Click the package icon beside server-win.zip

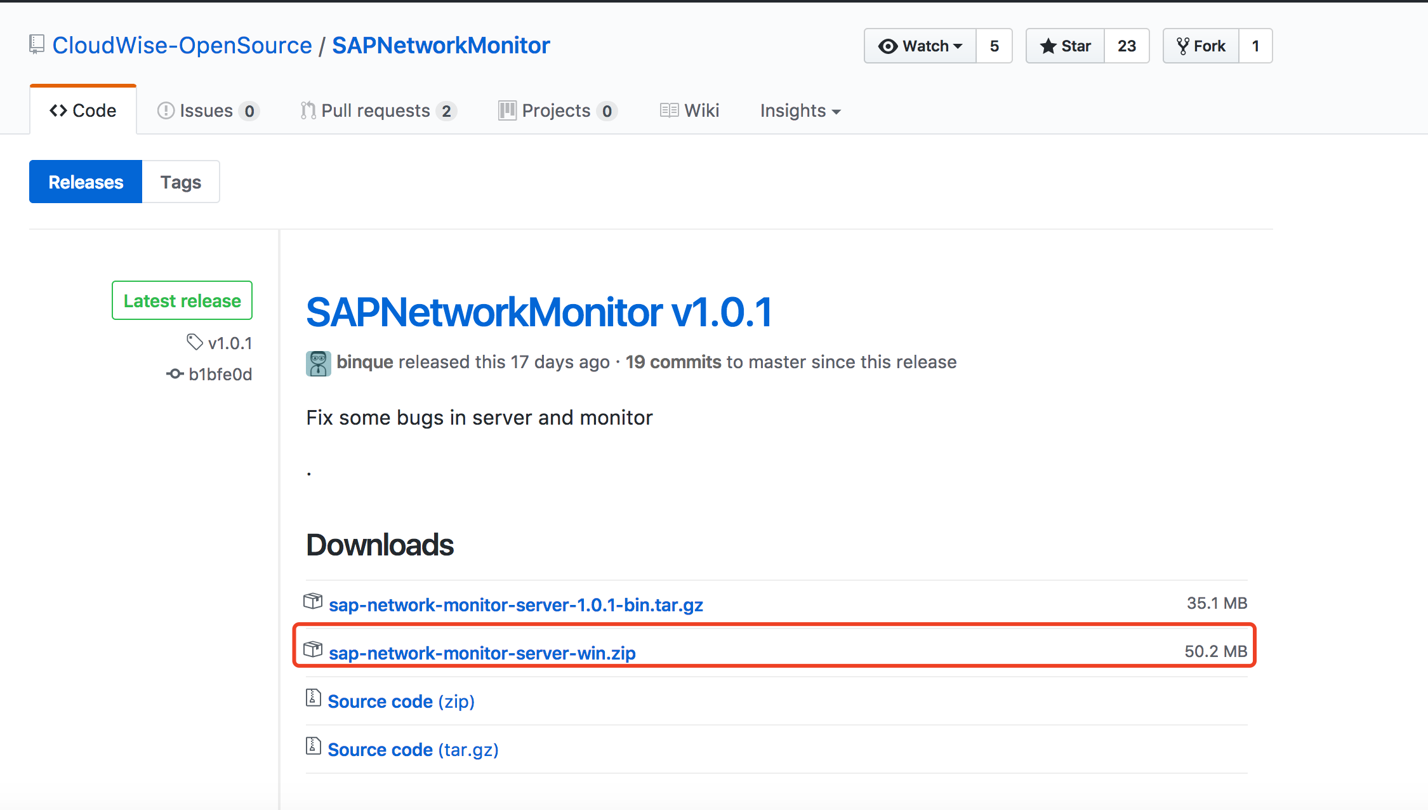pos(313,649)
